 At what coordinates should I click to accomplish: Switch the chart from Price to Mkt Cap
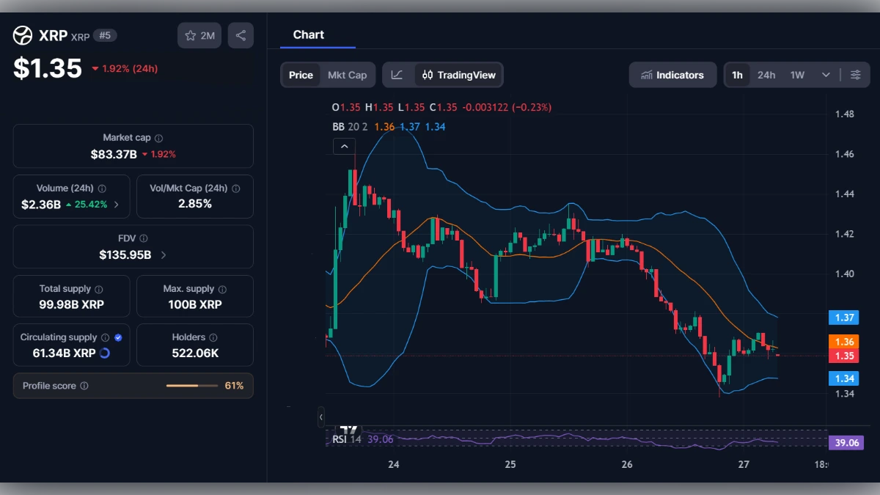348,74
